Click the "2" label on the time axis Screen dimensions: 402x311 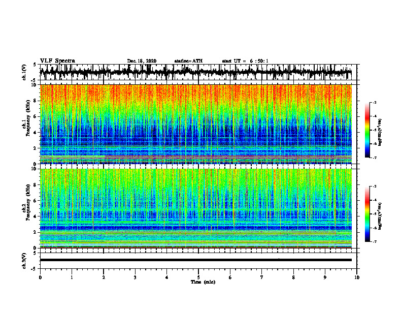[104, 277]
